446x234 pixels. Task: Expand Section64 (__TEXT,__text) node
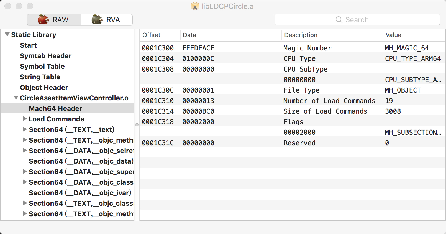[25, 129]
